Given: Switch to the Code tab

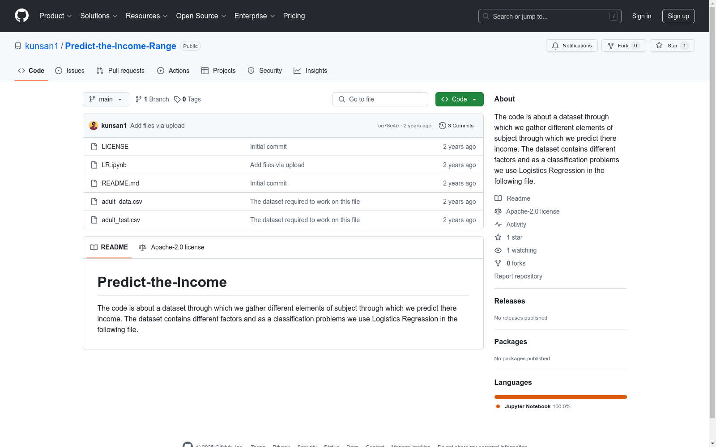Looking at the screenshot, I should (31, 71).
